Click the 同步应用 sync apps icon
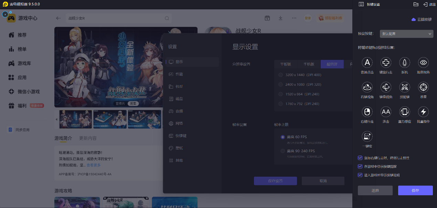The height and width of the screenshot is (208, 437). pos(11,130)
